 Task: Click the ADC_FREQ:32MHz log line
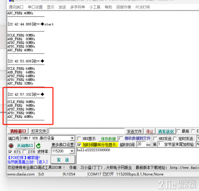[20, 83]
